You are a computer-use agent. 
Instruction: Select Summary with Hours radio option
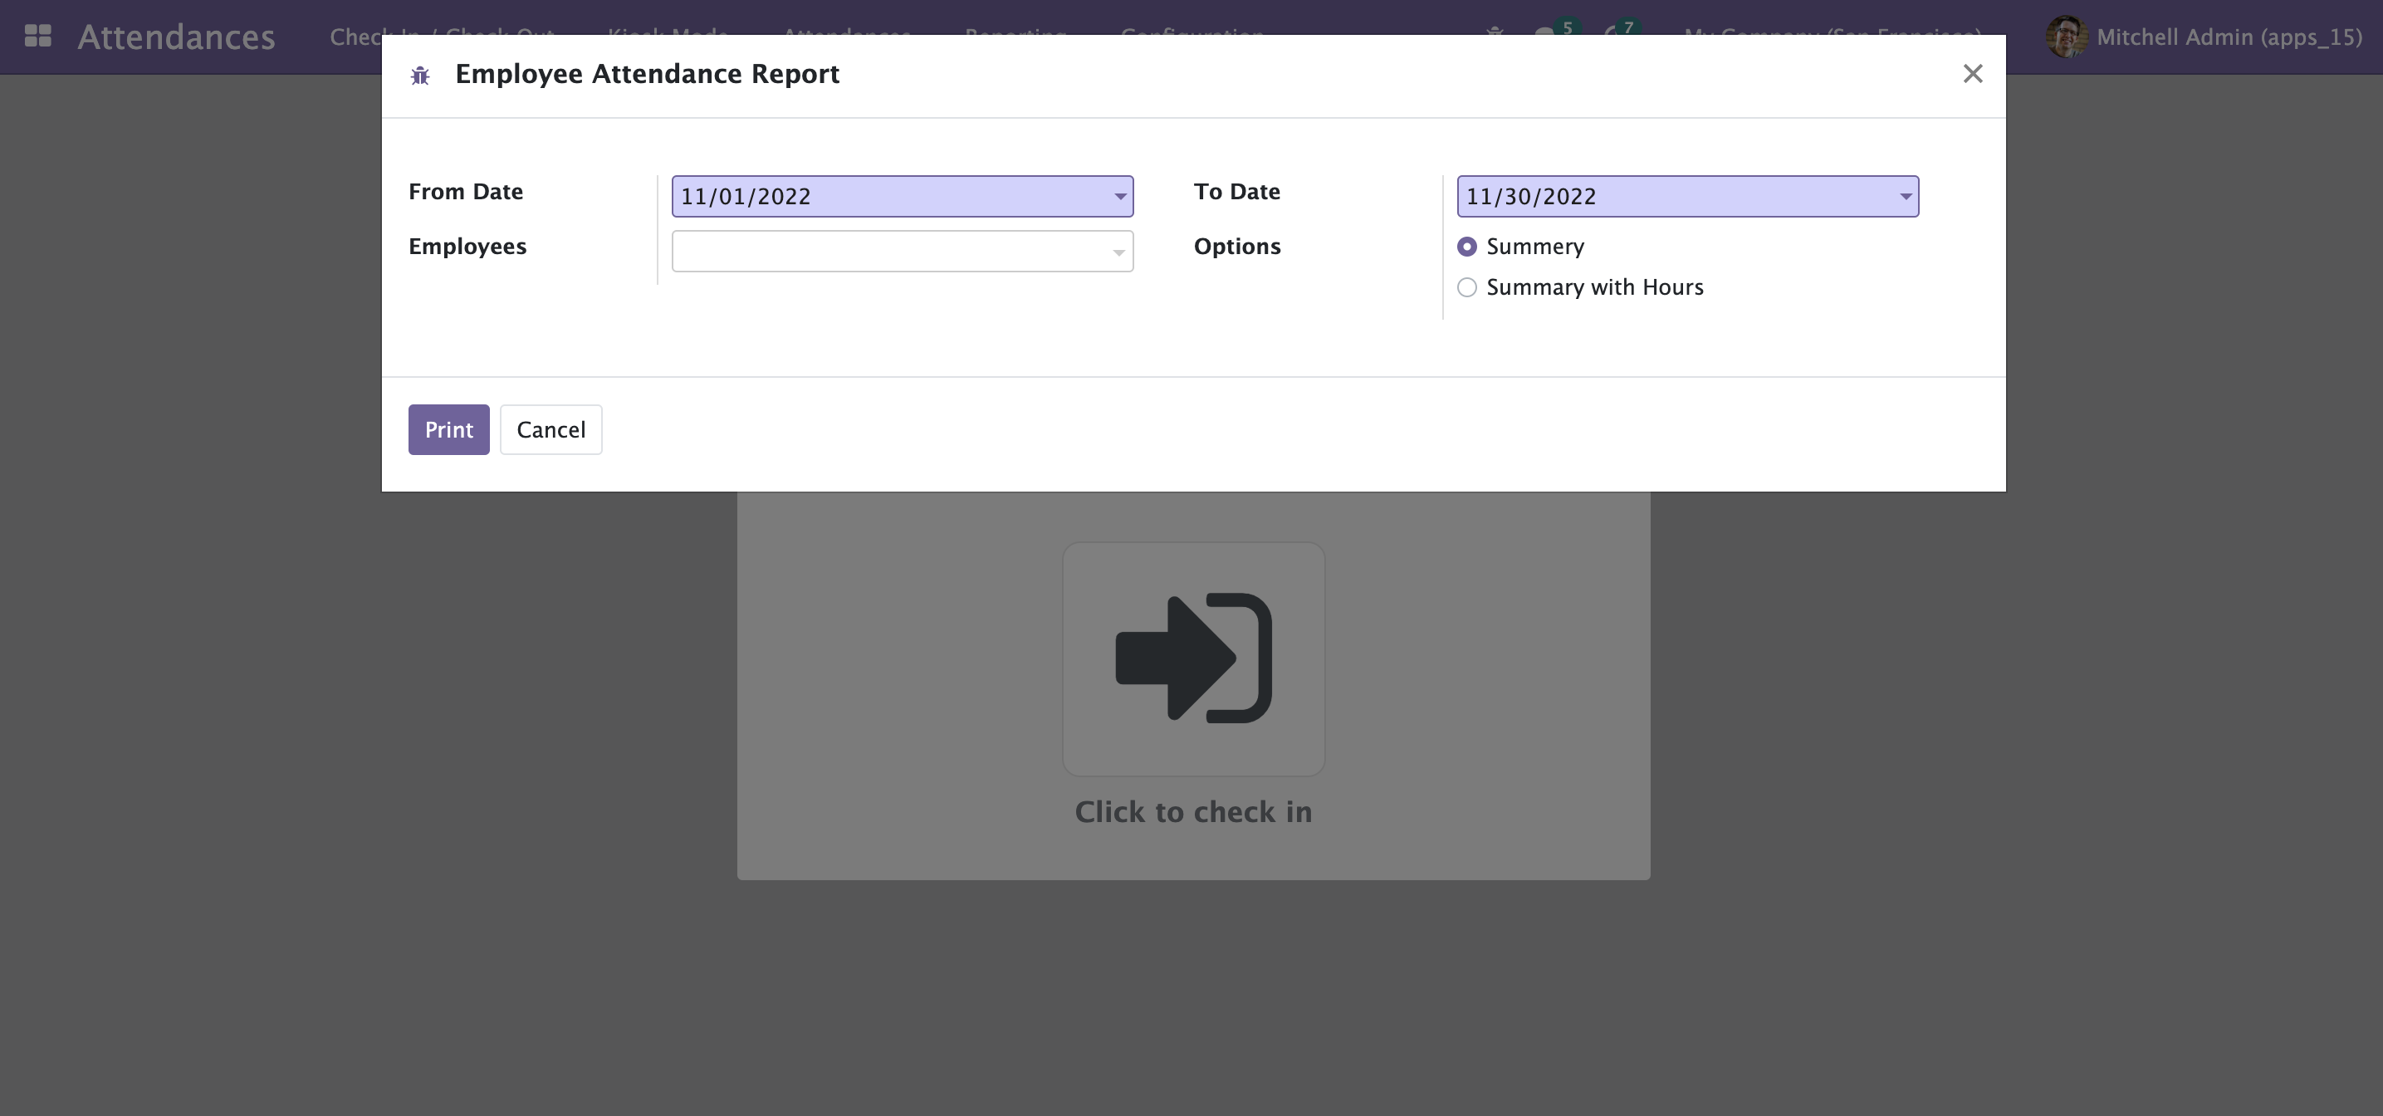tap(1467, 286)
